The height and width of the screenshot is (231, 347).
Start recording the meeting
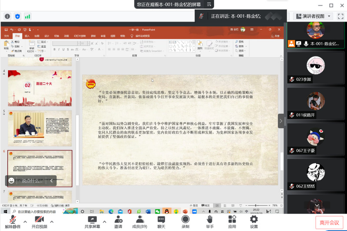[x=185, y=221]
